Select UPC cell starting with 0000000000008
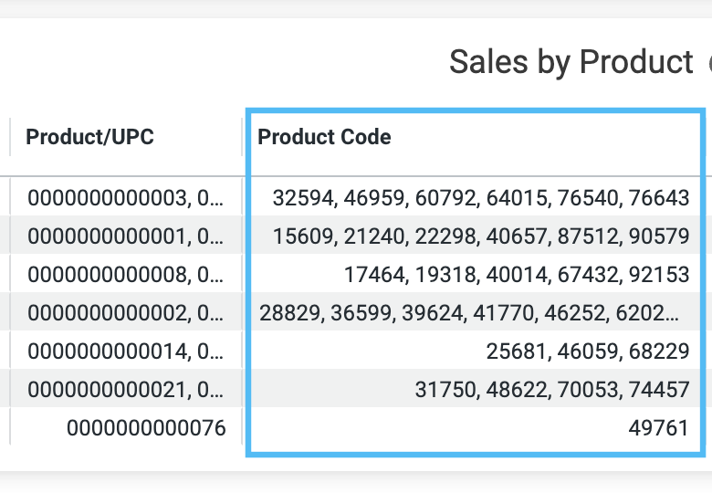Viewport: 712px width, 493px height. 126,274
